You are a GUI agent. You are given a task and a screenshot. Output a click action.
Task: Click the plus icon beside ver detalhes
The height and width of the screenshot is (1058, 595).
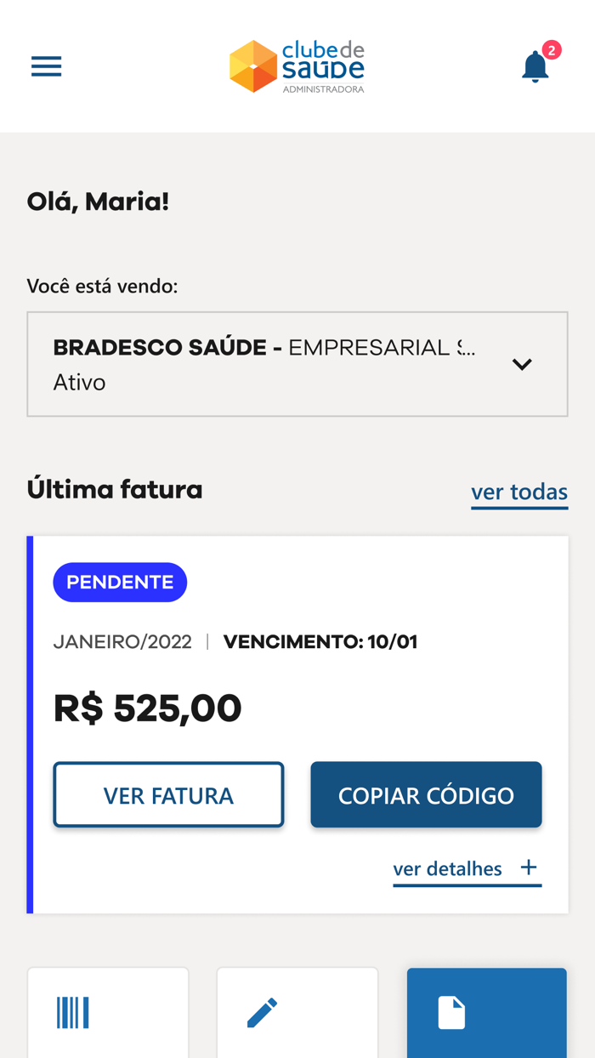529,867
